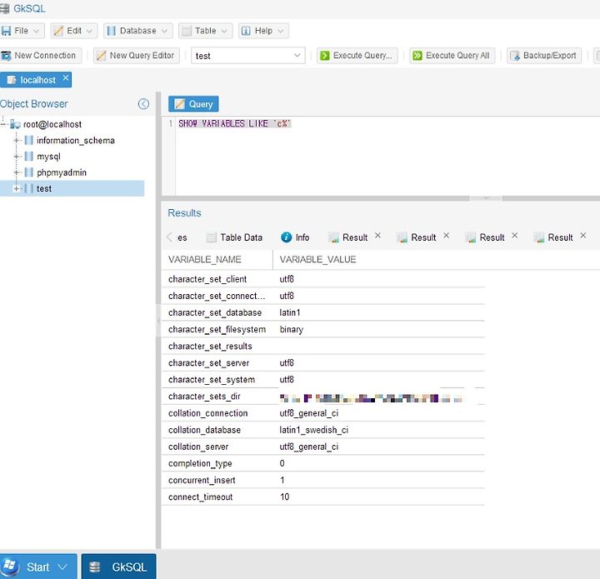Open the Start button dropdown chevron
The width and height of the screenshot is (600, 579).
pyautogui.click(x=62, y=567)
